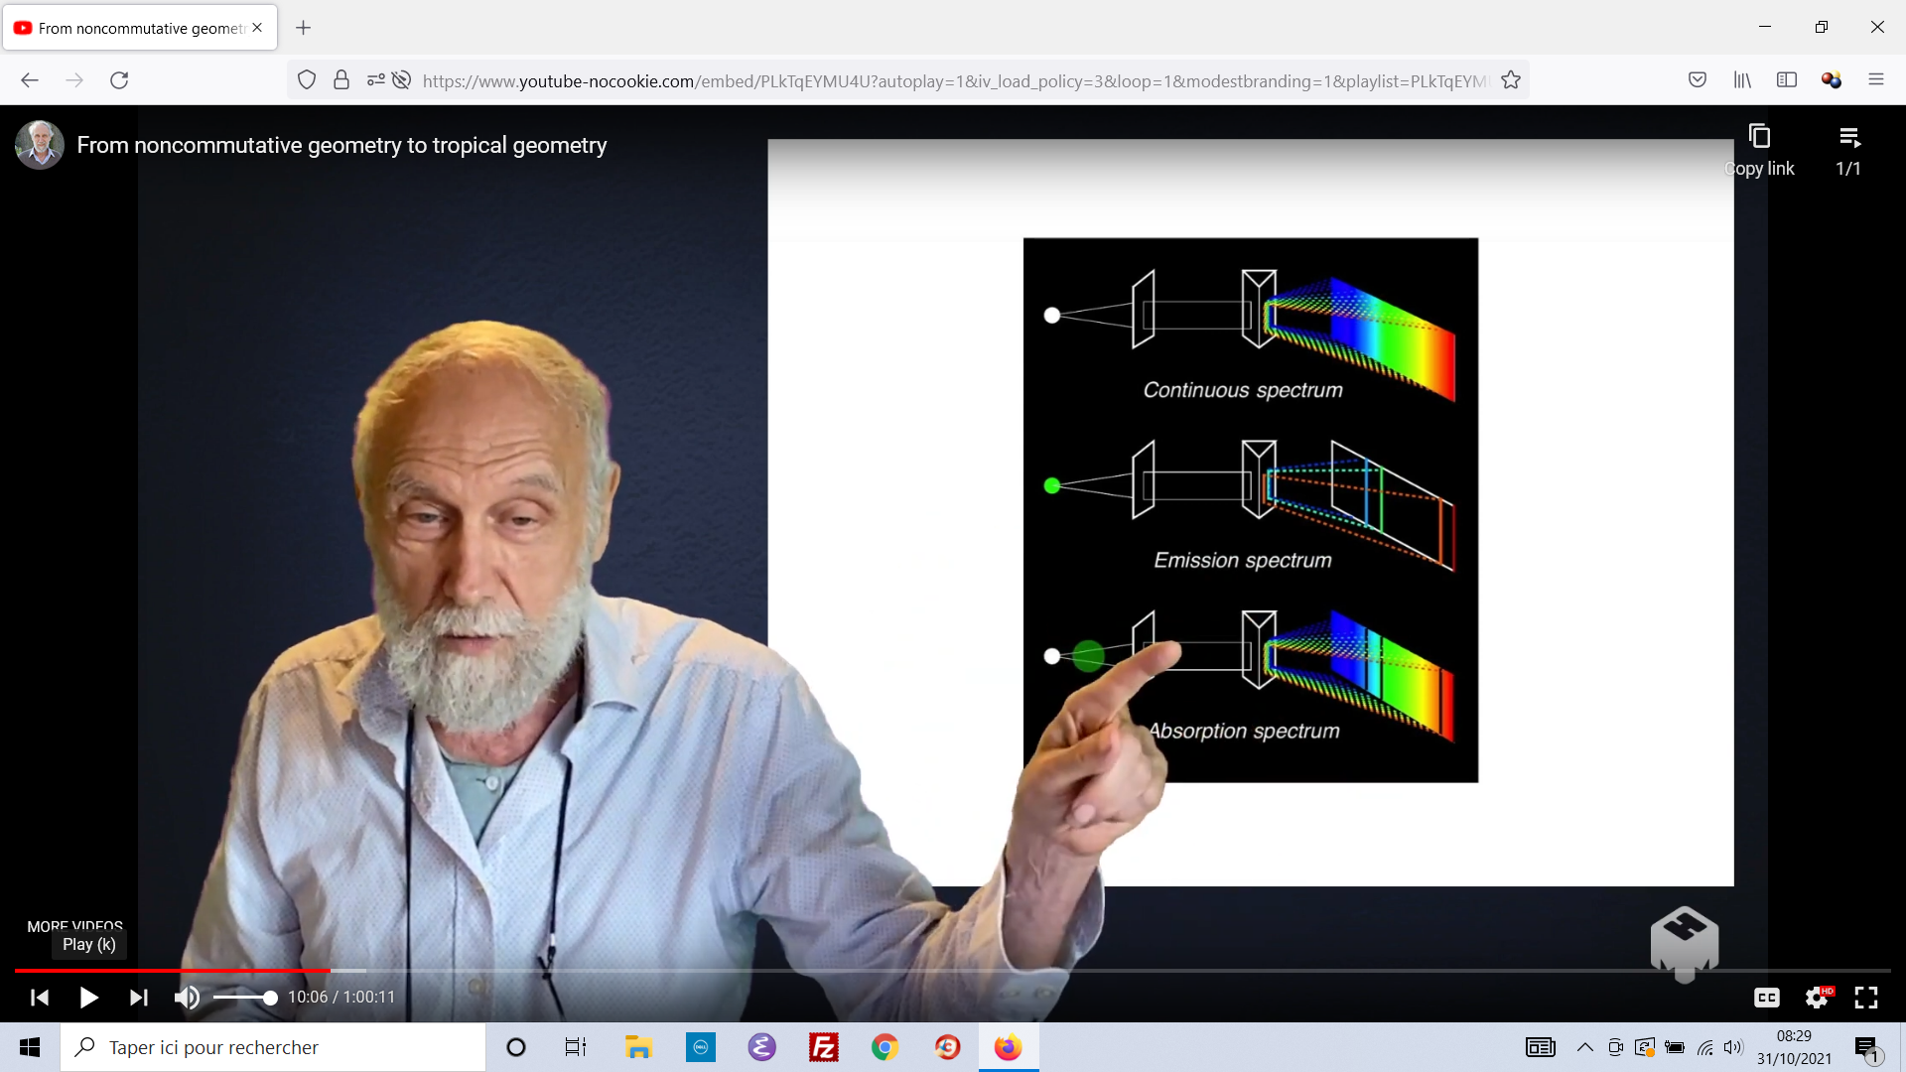Image resolution: width=1906 pixels, height=1072 pixels.
Task: Open Firefox application hamburger menu
Action: (x=1875, y=80)
